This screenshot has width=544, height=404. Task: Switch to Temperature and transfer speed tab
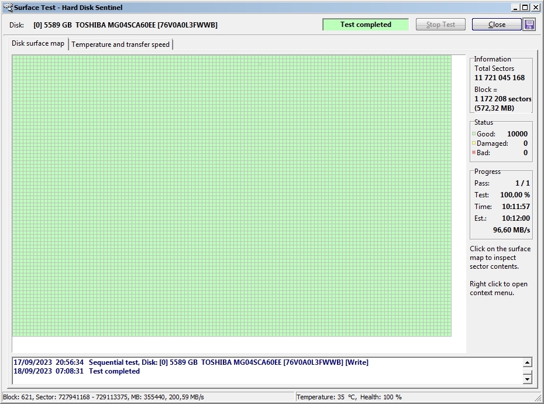(x=120, y=44)
